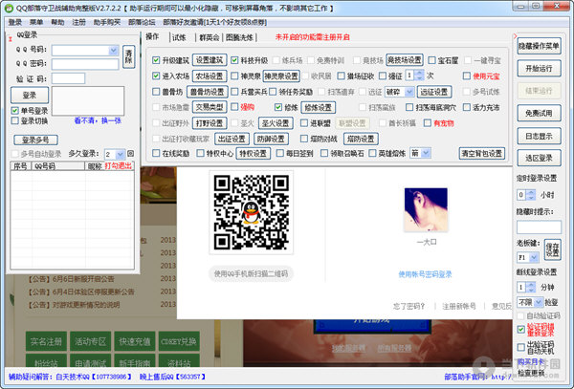574x389 pixels.
Task: Check the 在线奖励 checkbox
Action: [x=156, y=153]
